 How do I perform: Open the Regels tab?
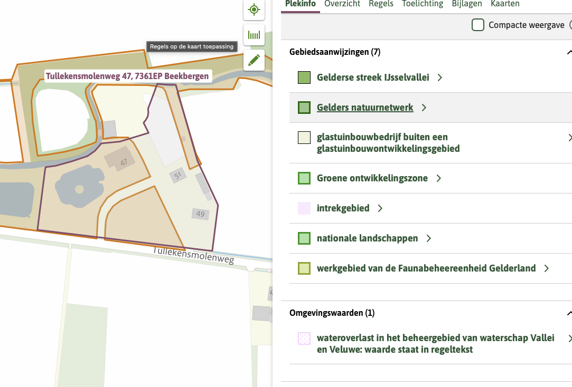pyautogui.click(x=381, y=4)
